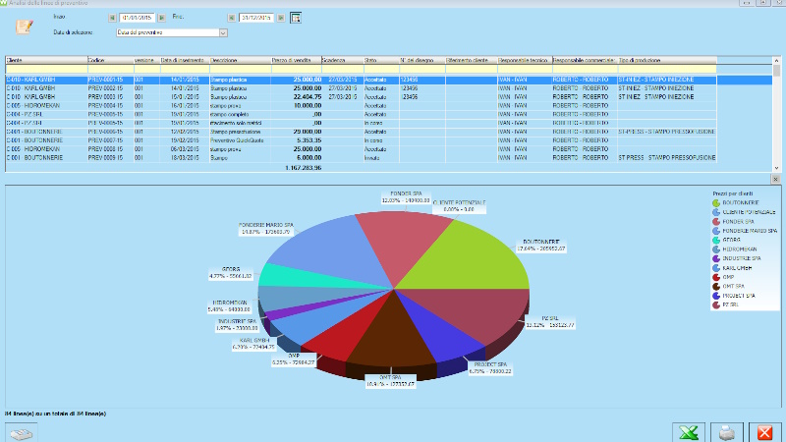This screenshot has width=786, height=442.
Task: Click KARL GMBH legend pie icon
Action: pyautogui.click(x=716, y=268)
